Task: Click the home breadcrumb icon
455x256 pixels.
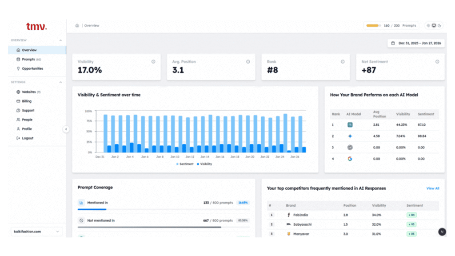Action: click(x=77, y=25)
